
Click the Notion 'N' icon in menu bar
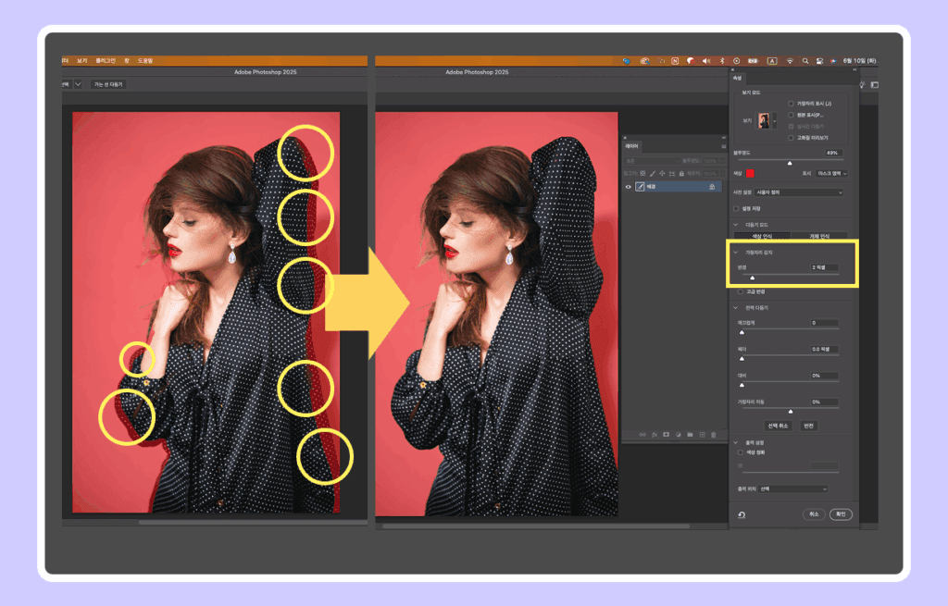675,61
